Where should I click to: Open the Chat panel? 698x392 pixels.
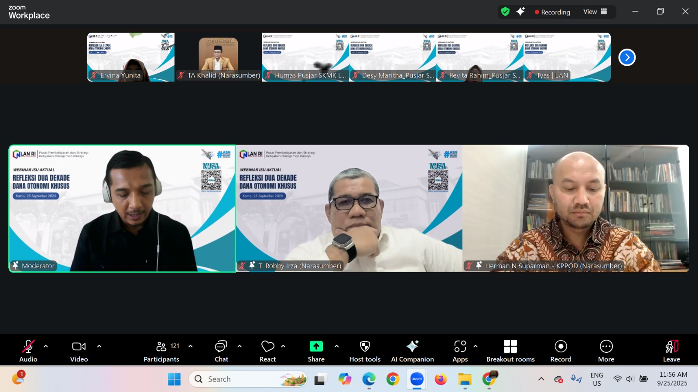(x=221, y=351)
